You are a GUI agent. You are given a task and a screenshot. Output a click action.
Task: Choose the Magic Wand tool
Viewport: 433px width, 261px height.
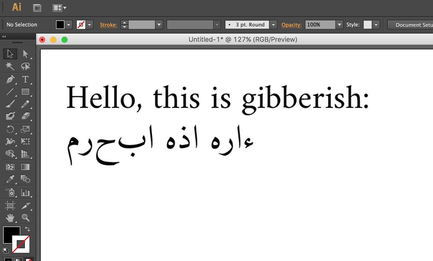coord(10,66)
